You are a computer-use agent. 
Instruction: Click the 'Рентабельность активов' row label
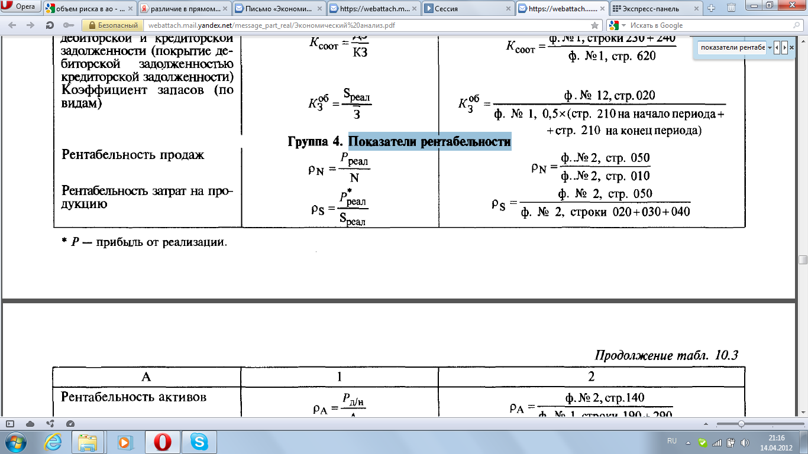(x=134, y=397)
